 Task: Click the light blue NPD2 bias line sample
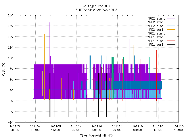[171, 26]
